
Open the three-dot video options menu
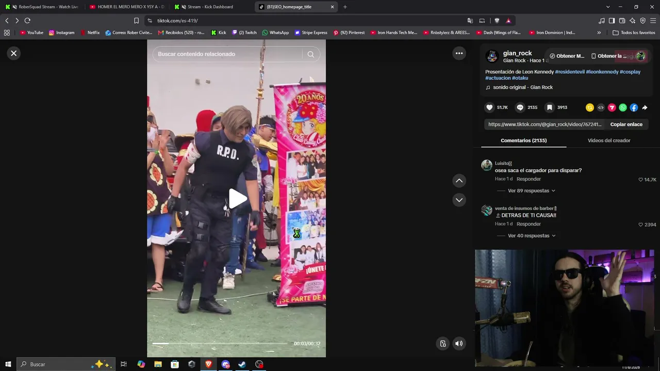[x=459, y=53]
